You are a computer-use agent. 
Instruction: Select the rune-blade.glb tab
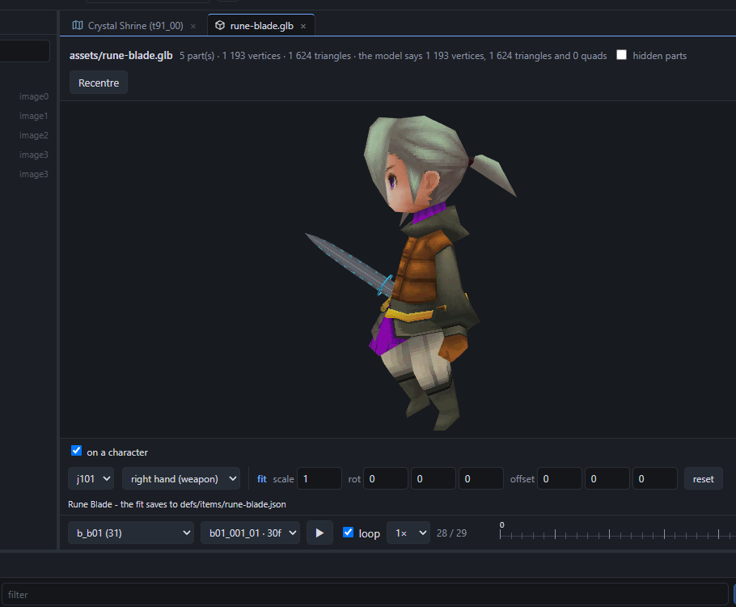coord(261,26)
